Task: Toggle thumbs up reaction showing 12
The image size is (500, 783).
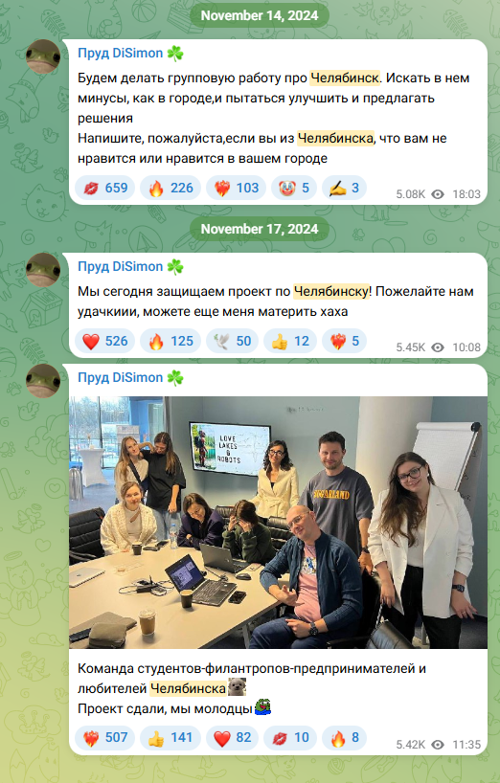Action: point(290,341)
